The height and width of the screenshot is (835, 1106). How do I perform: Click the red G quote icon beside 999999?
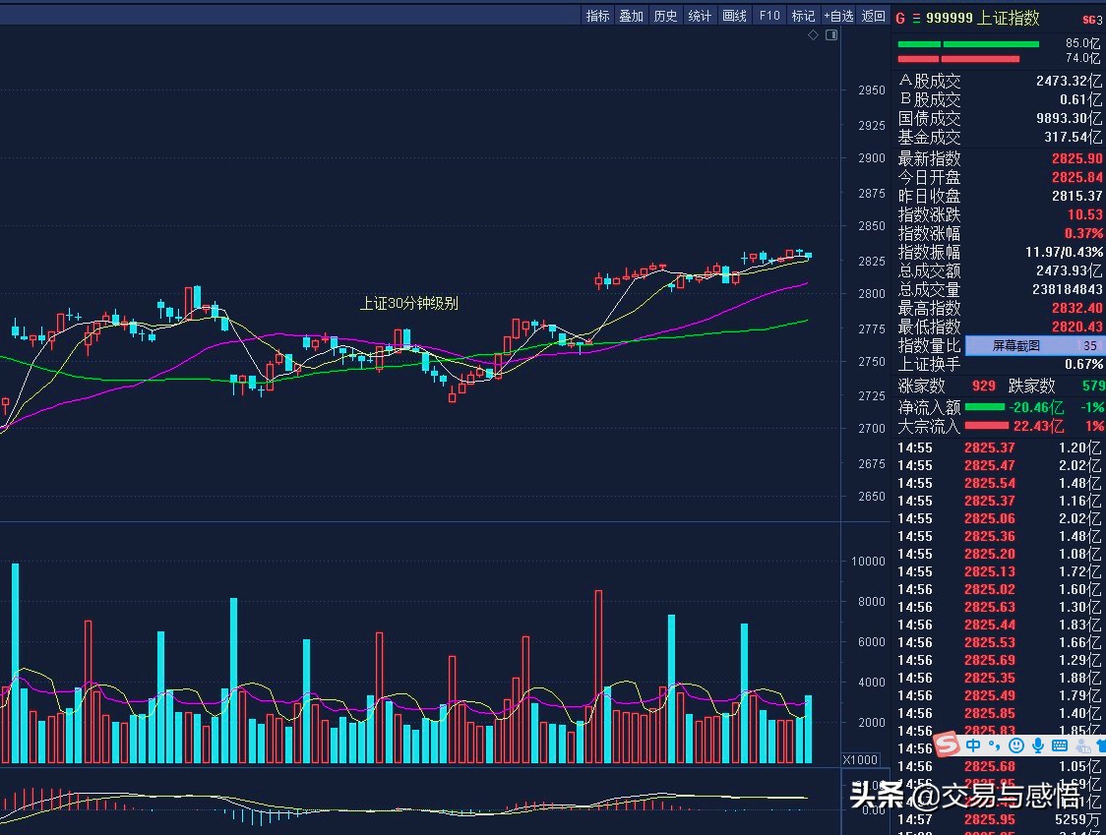[x=898, y=17]
